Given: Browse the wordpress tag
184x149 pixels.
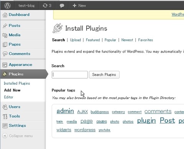Looking at the screenshot, I should [85, 130].
